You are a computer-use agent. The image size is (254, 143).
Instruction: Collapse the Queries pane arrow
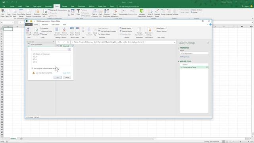pyautogui.click(x=54, y=42)
